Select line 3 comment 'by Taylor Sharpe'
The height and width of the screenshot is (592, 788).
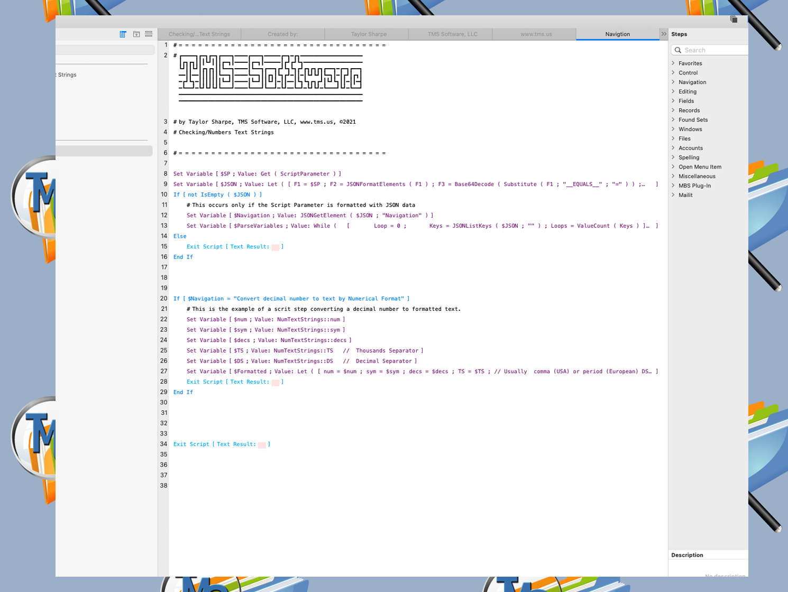click(x=264, y=122)
